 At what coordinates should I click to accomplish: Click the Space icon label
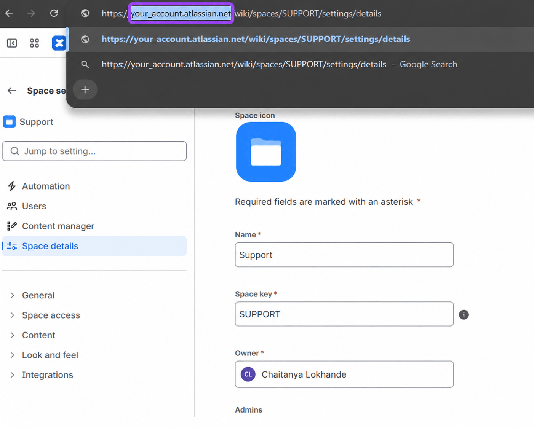coord(255,115)
